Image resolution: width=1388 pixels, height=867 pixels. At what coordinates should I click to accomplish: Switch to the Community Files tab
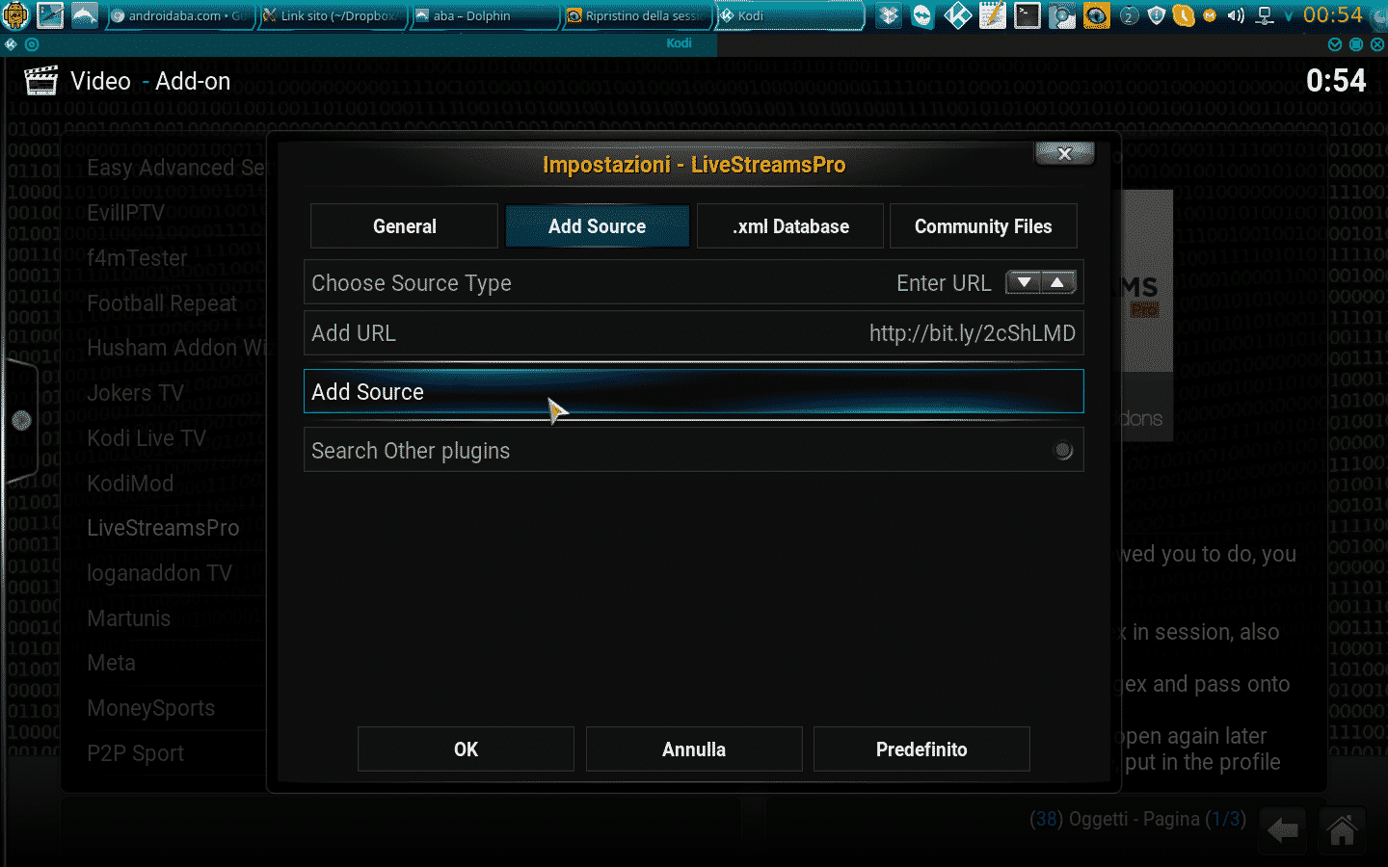click(982, 226)
